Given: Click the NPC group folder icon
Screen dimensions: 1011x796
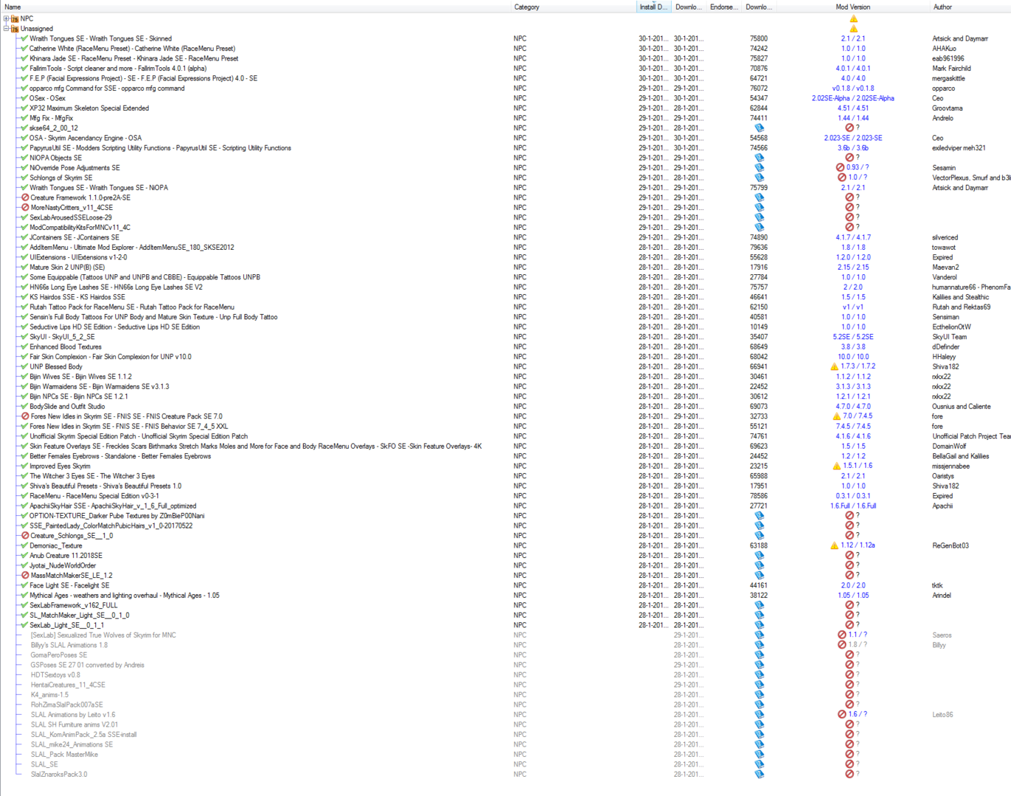Looking at the screenshot, I should click(x=15, y=18).
